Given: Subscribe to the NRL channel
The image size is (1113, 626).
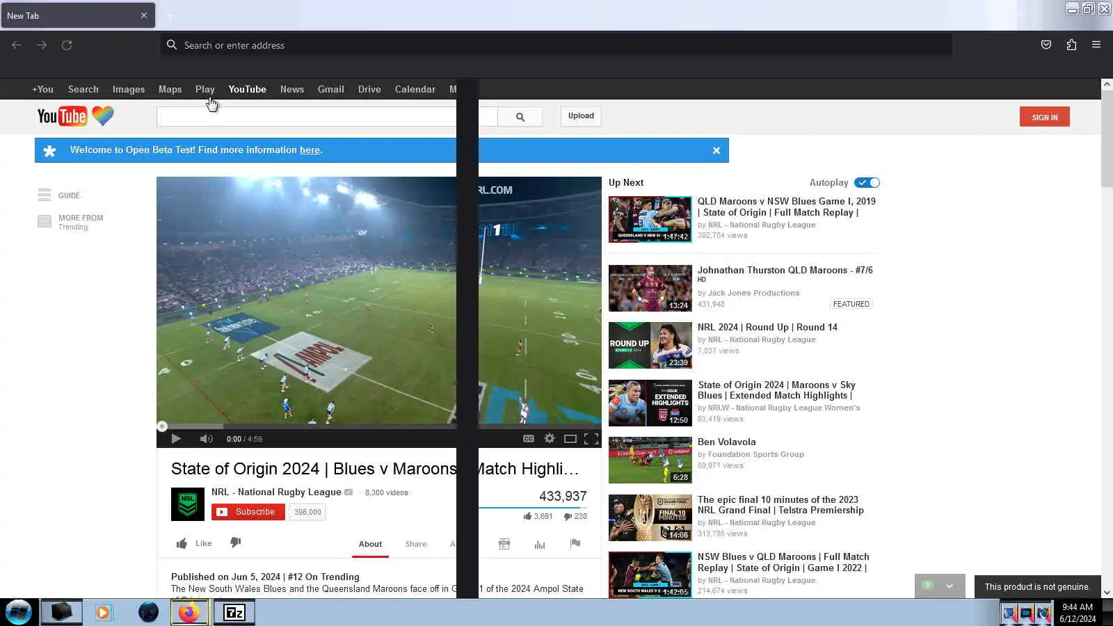Looking at the screenshot, I should (x=248, y=512).
